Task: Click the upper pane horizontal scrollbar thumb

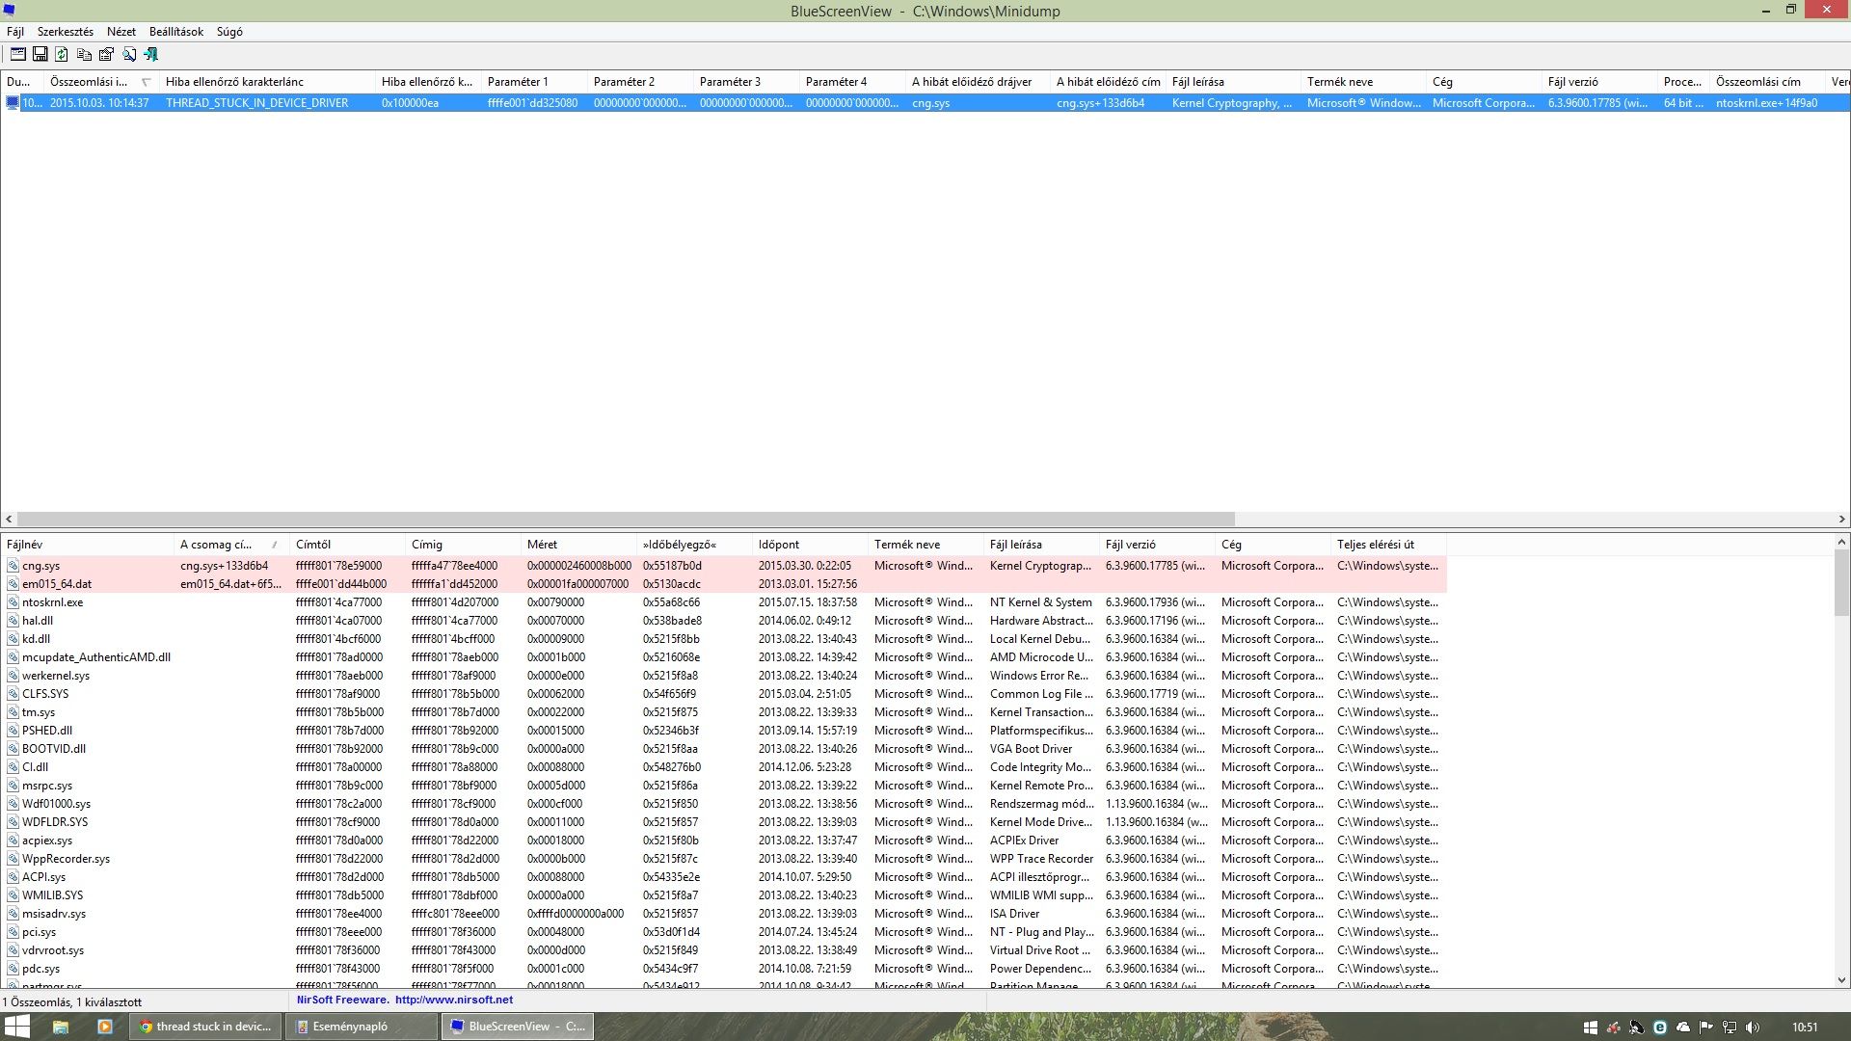Action: point(626,519)
